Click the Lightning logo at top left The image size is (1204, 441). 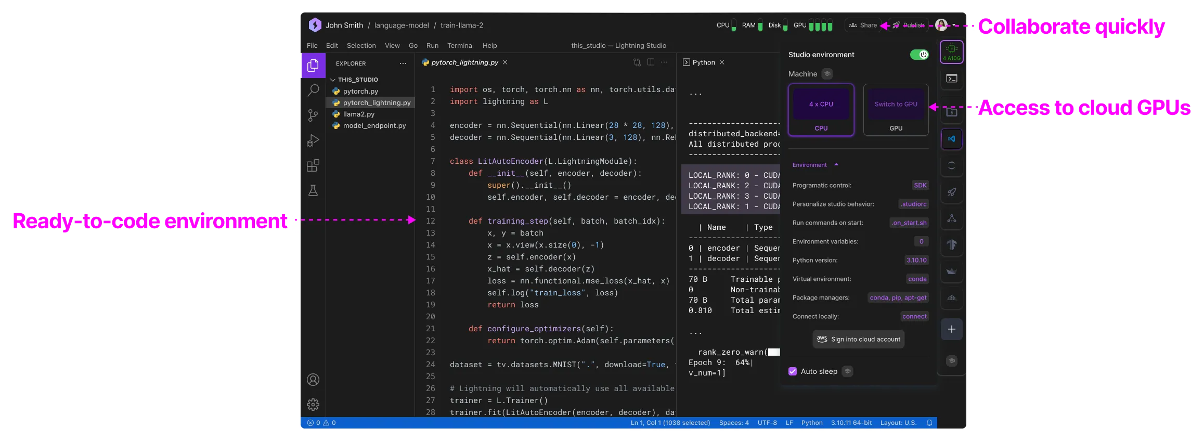pyautogui.click(x=315, y=25)
